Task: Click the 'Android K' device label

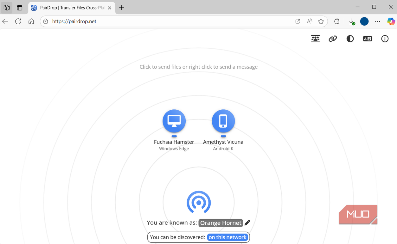Action: [x=223, y=149]
